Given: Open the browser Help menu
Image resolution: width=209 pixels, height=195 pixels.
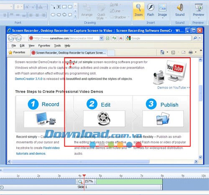Looking at the screenshot, I should 67,46.
